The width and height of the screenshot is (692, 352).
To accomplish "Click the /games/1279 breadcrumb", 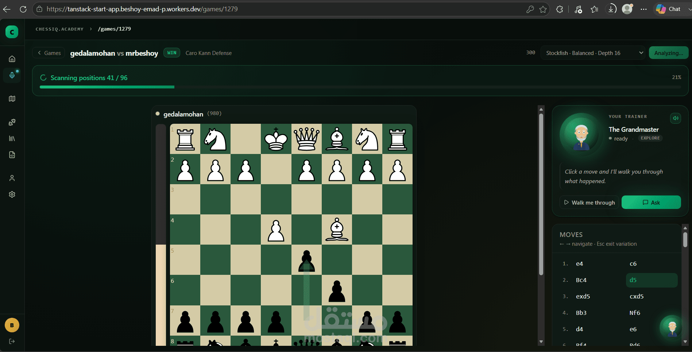I will (114, 29).
